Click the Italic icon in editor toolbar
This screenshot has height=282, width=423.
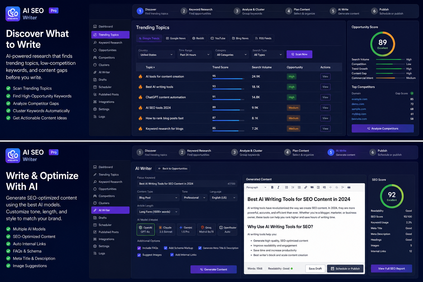278,187
